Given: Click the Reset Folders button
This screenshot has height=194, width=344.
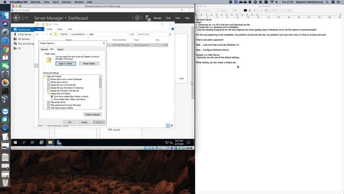Looking at the screenshot, I should (89, 64).
